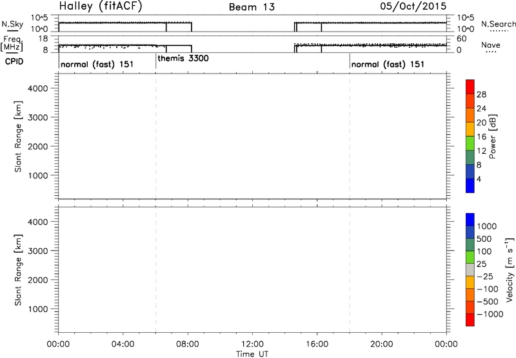Select the orange Velocity segment between -100 and -500
The width and height of the screenshot is (516, 358).
pos(470,295)
